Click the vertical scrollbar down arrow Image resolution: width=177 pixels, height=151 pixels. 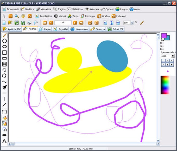(158, 140)
